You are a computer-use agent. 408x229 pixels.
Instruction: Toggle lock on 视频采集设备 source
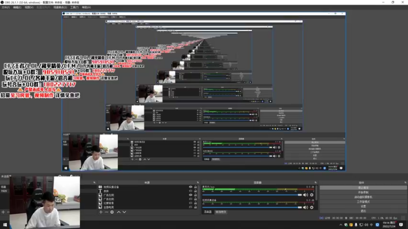pyautogui.click(x=195, y=187)
